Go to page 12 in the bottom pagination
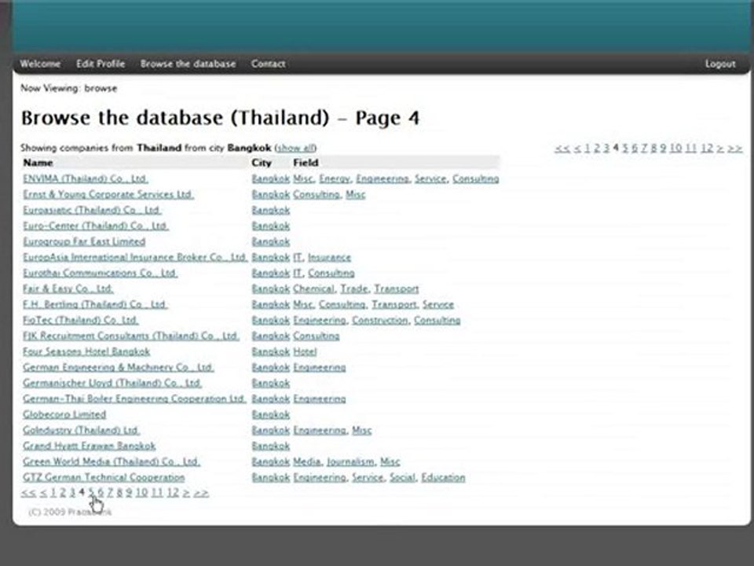The height and width of the screenshot is (566, 754). coord(173,493)
